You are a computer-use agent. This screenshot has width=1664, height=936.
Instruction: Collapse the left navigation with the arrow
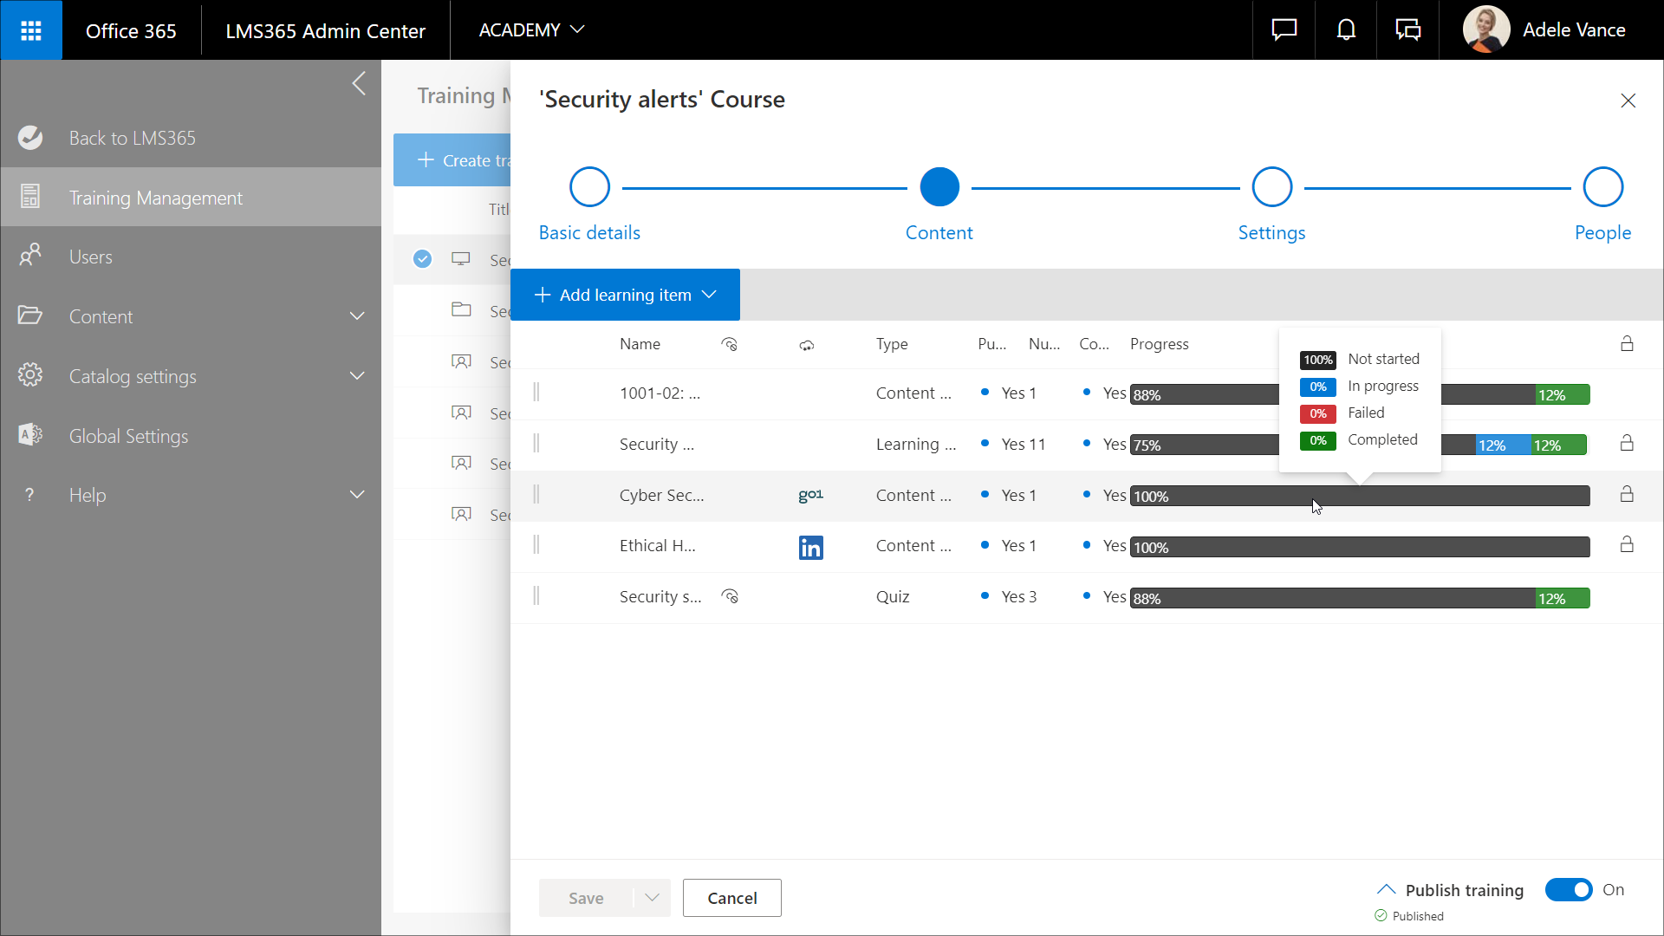click(x=359, y=84)
